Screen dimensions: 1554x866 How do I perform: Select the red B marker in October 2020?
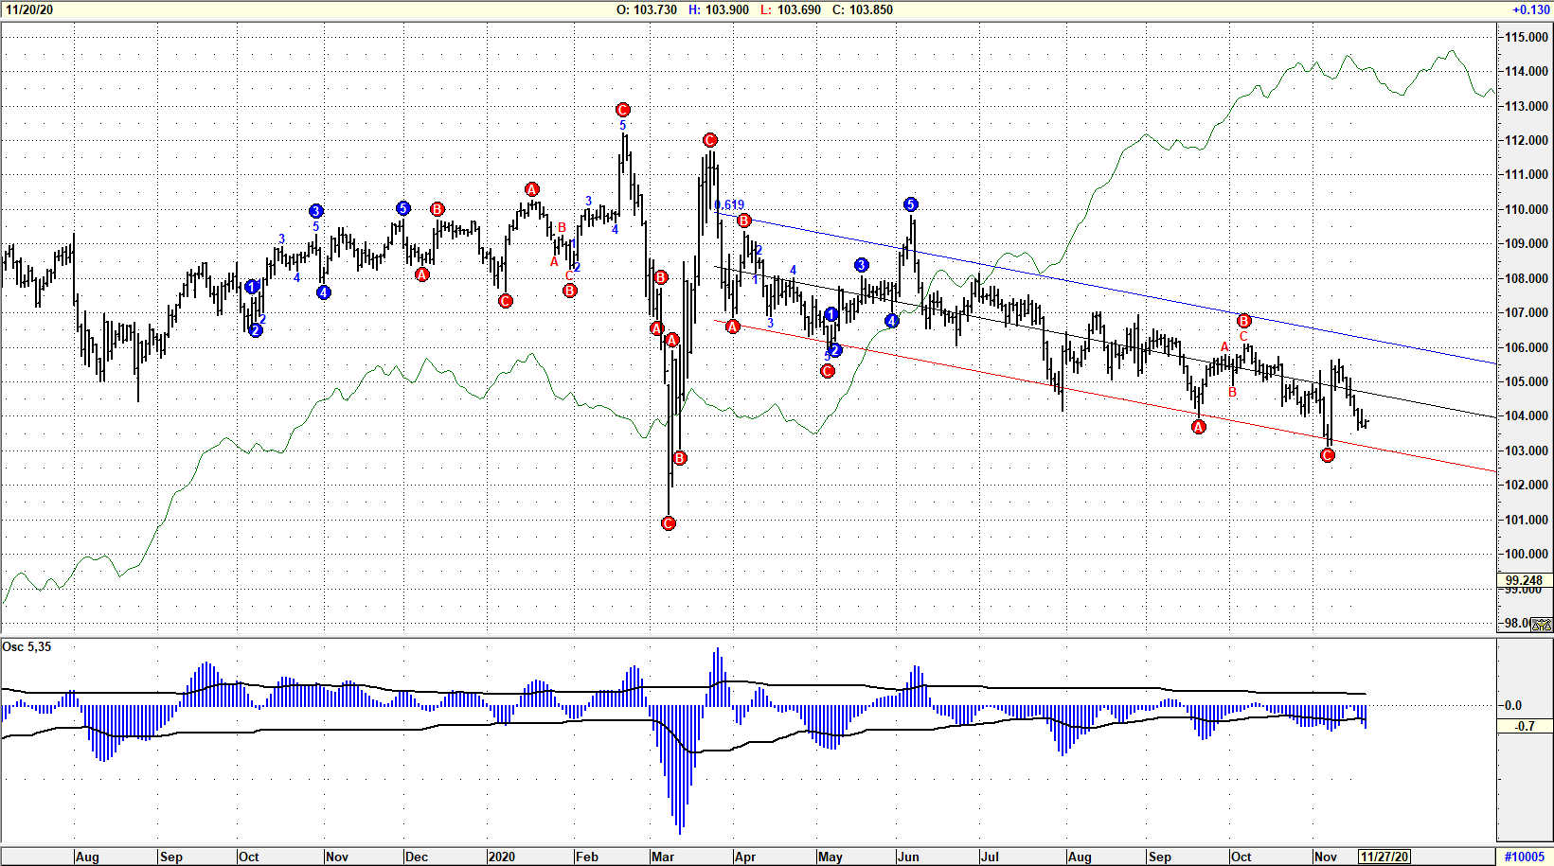pos(1243,321)
